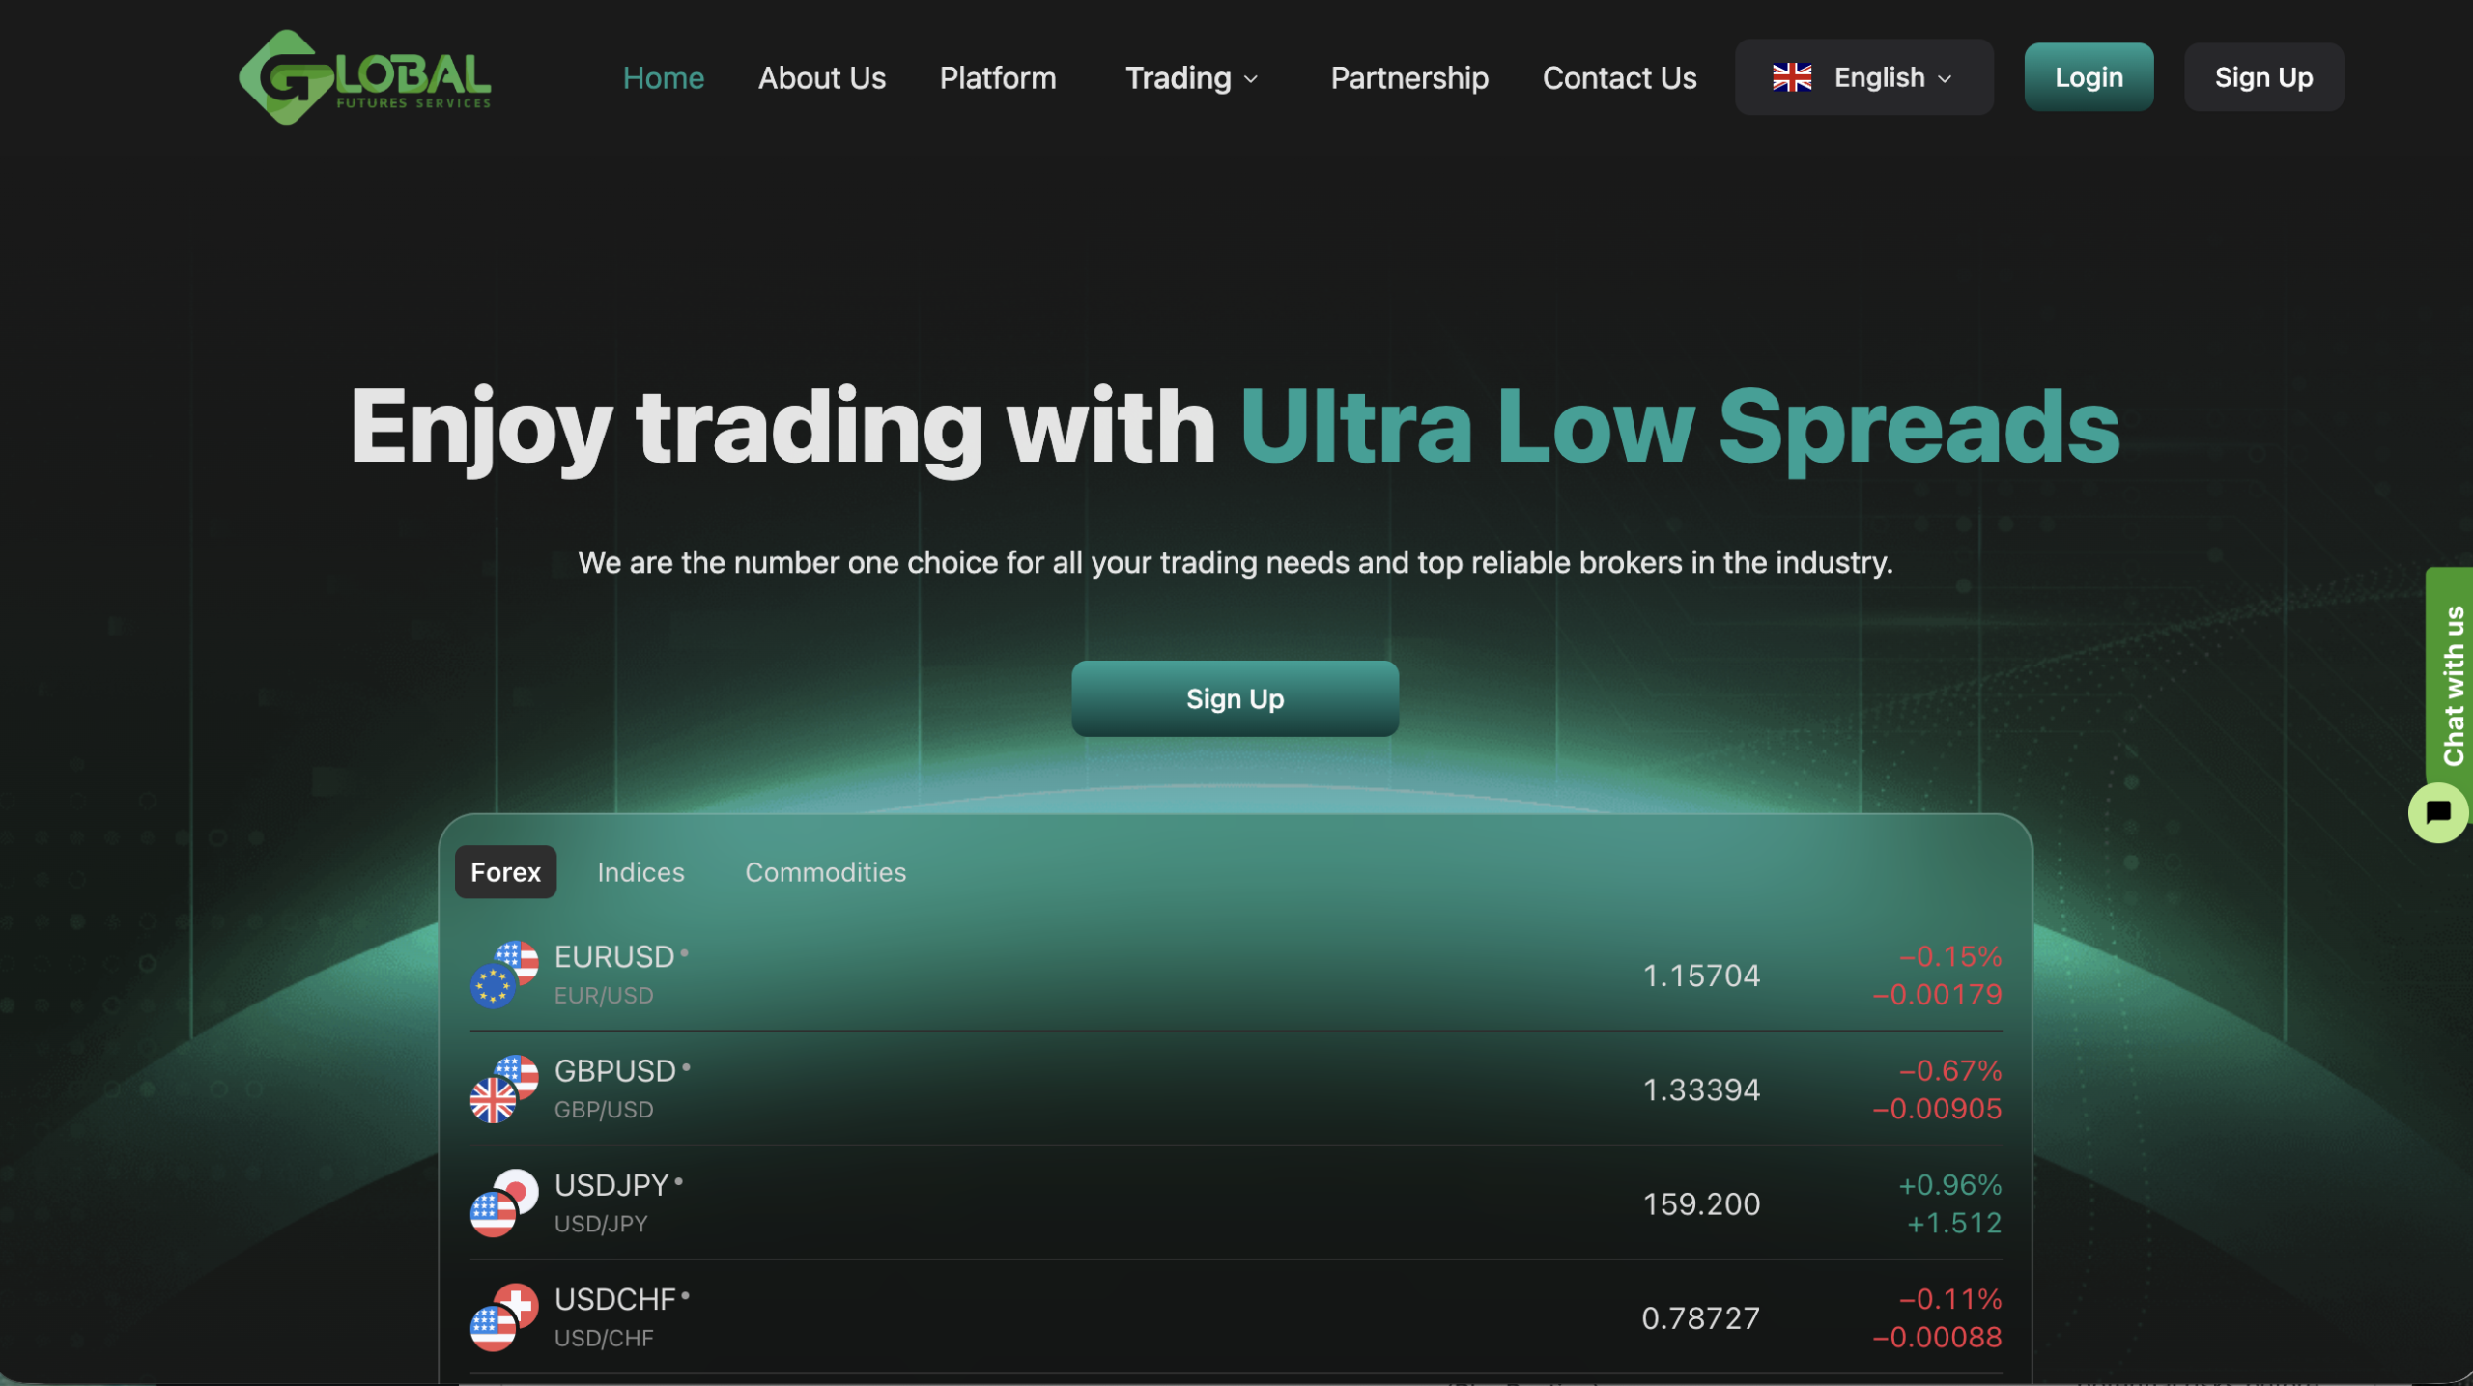
Task: Open the Partnership nav link
Action: [1408, 77]
